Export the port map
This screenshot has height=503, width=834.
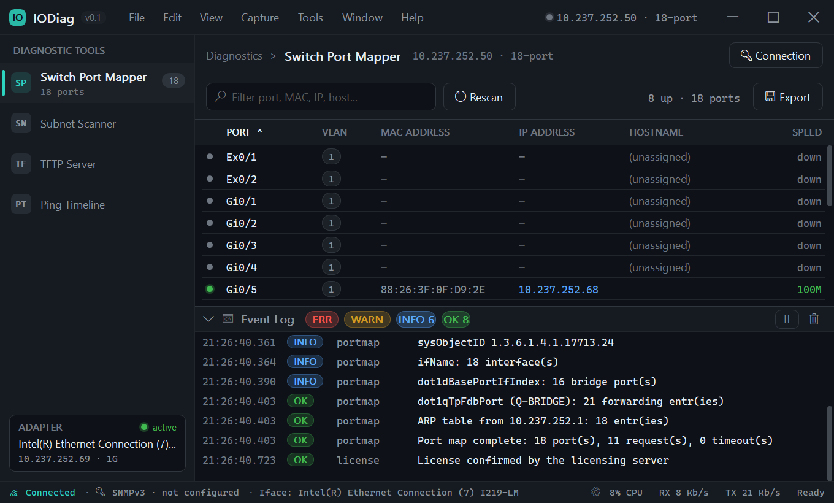tap(788, 97)
